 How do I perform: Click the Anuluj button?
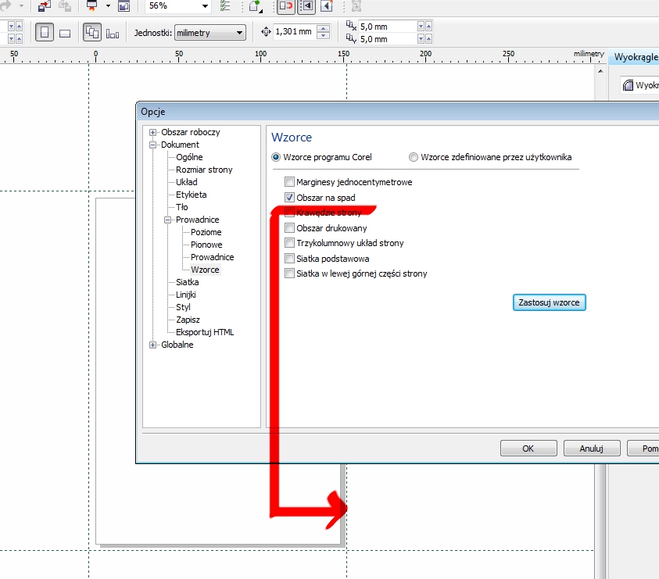tap(591, 449)
